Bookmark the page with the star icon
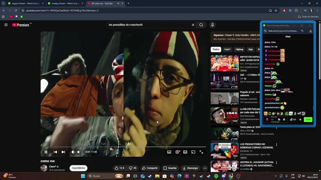This screenshot has height=180, width=321. point(276,10)
